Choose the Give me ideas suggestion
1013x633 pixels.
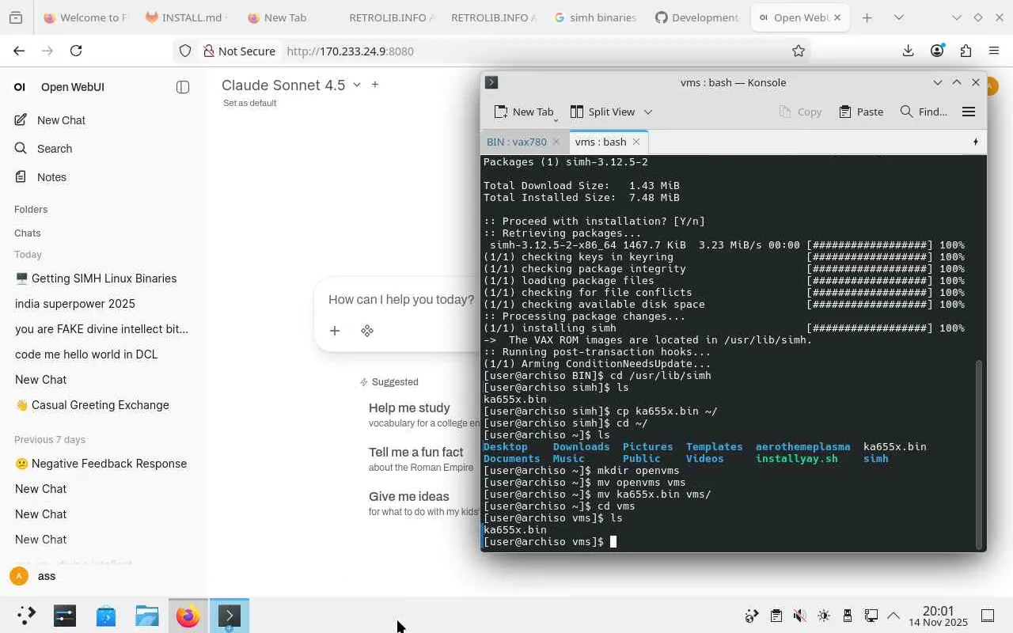(423, 503)
